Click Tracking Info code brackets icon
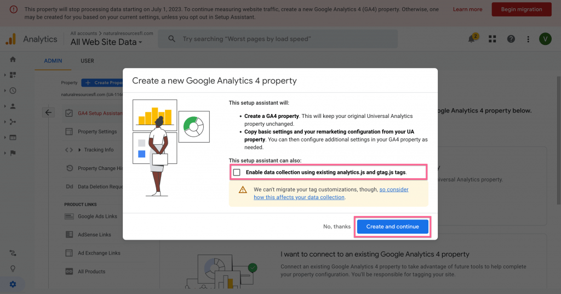561x294 pixels. pos(69,150)
